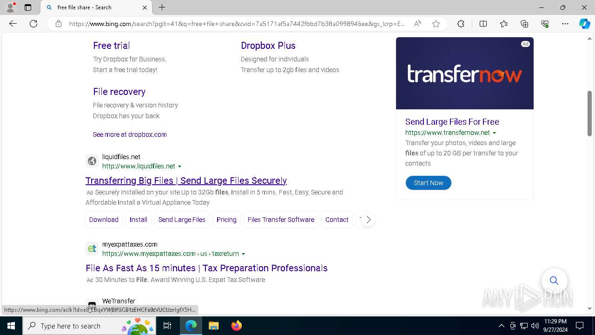Viewport: 595px width, 335px height.
Task: Click Send Large Files chip
Action: 182,220
